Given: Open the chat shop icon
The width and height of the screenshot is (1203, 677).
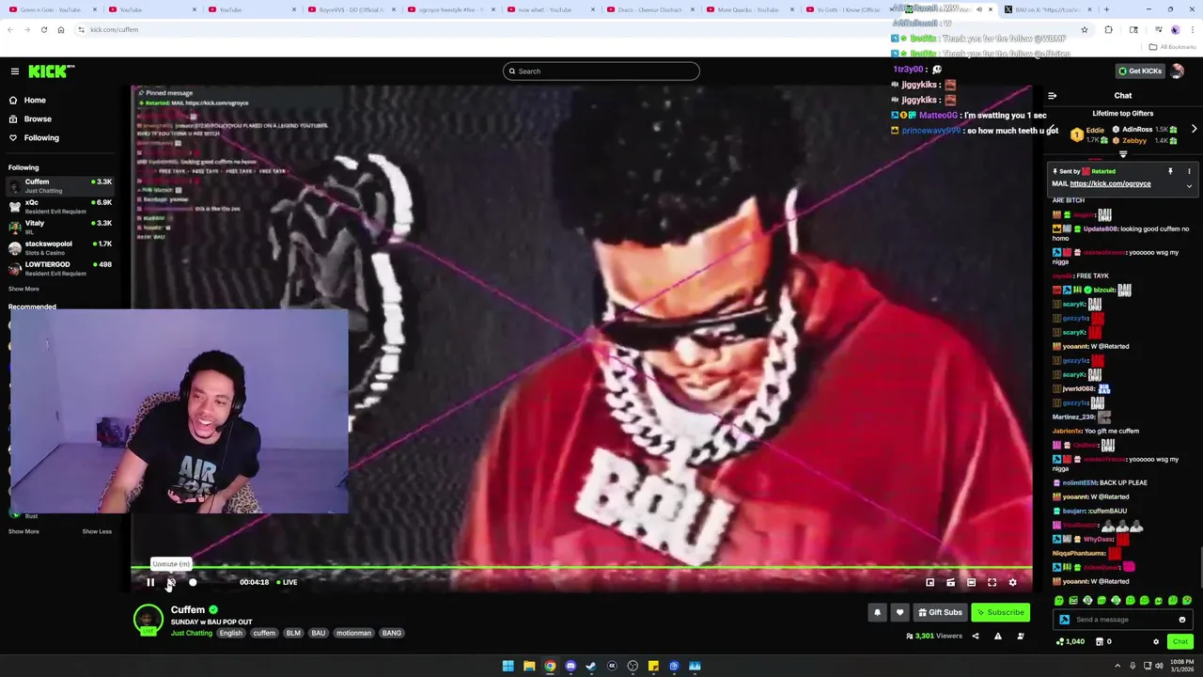Looking at the screenshot, I should (1100, 642).
